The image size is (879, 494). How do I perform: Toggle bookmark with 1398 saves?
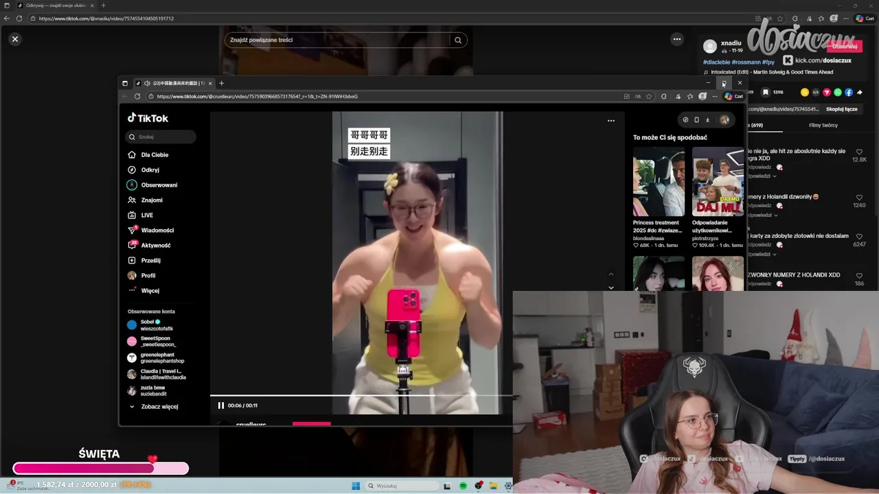point(766,92)
